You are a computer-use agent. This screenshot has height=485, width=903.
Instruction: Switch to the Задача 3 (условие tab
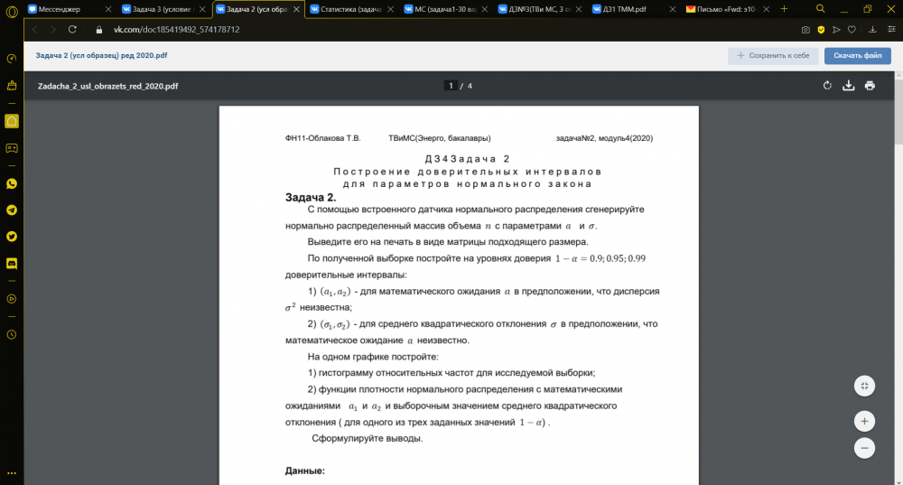tap(163, 9)
